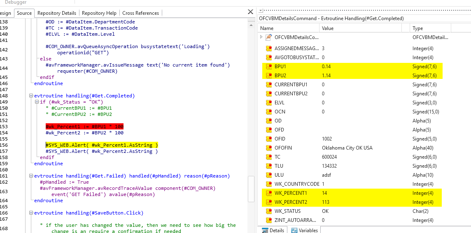This screenshot has height=233, width=471.
Task: Click the BPU1 variable icon
Action: [269, 67]
